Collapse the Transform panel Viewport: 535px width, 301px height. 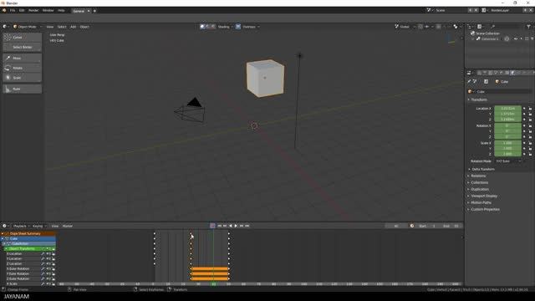tap(479, 99)
